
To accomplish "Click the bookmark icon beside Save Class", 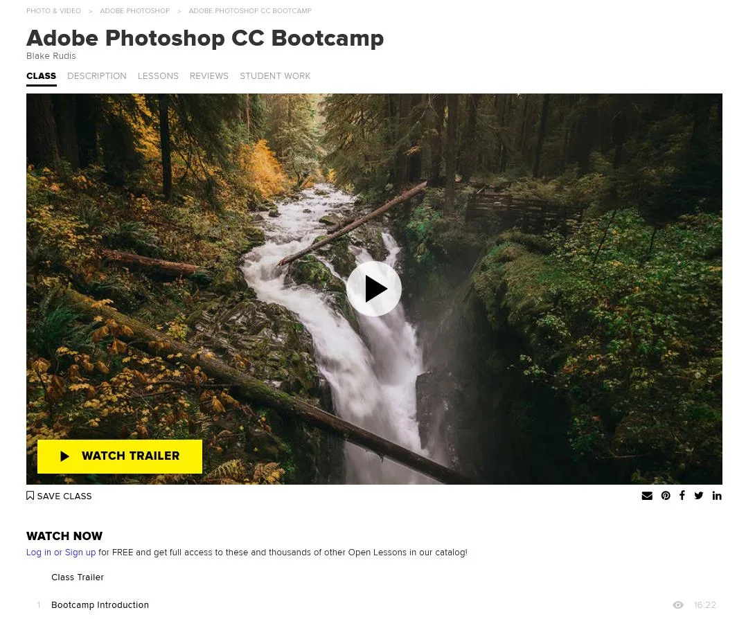I will [30, 496].
